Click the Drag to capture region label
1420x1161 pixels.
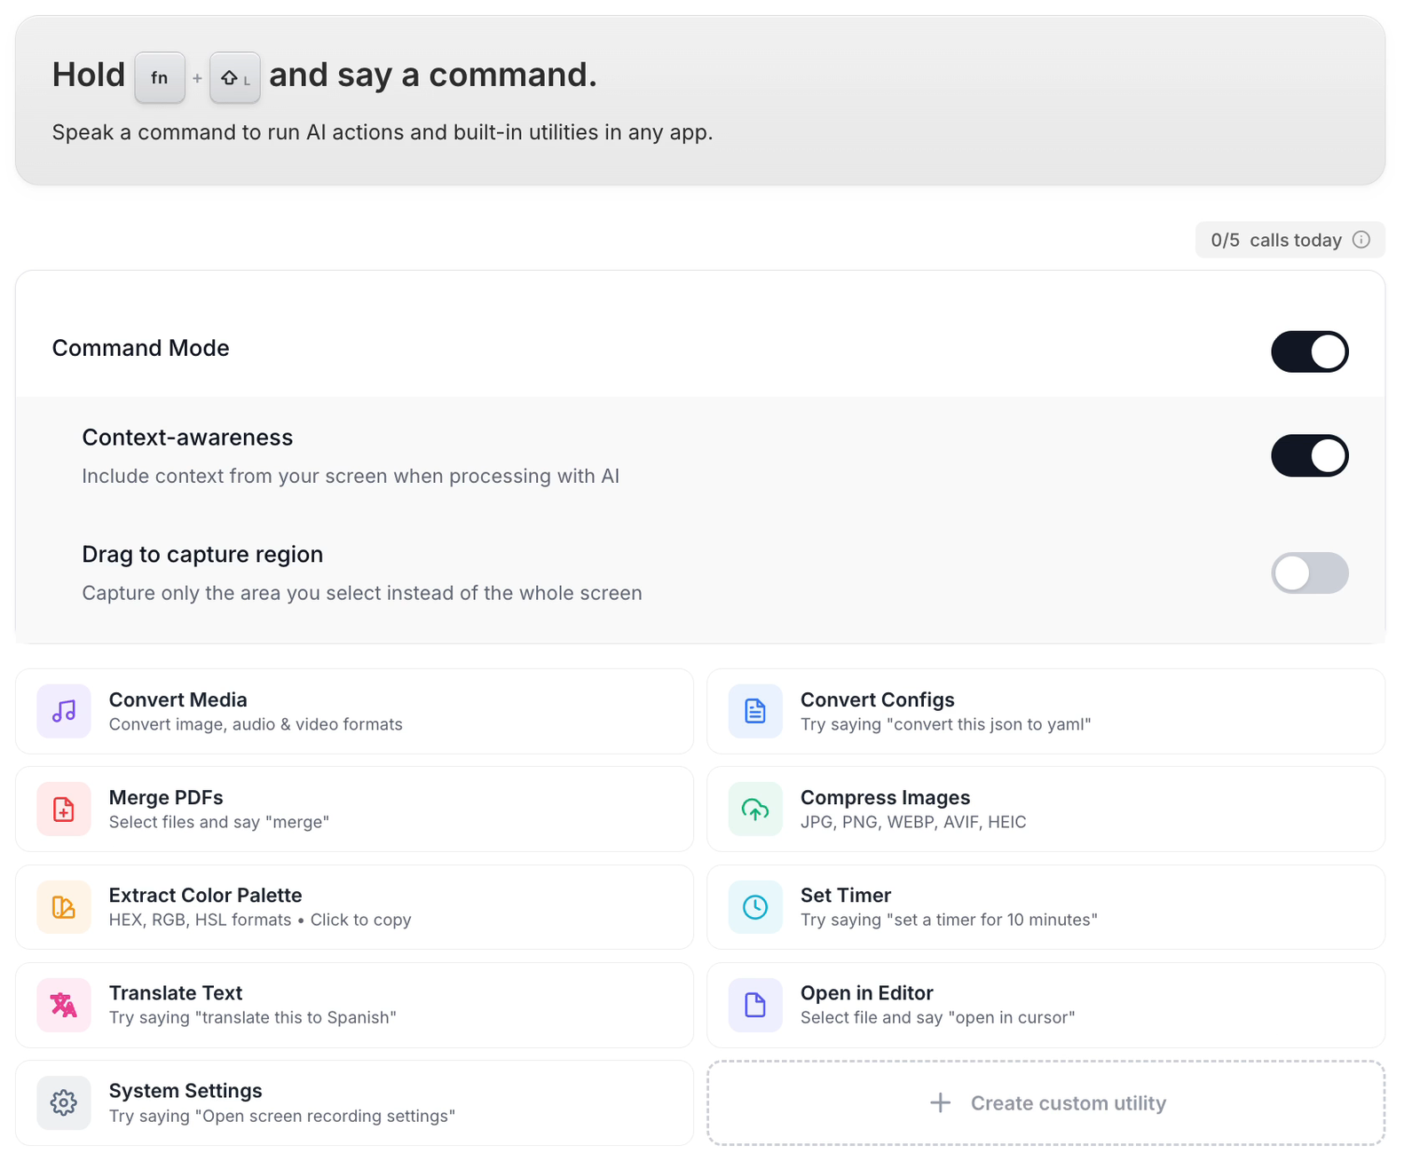pos(202,555)
